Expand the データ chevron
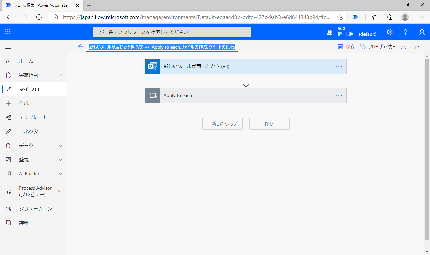430x255 pixels. point(60,146)
